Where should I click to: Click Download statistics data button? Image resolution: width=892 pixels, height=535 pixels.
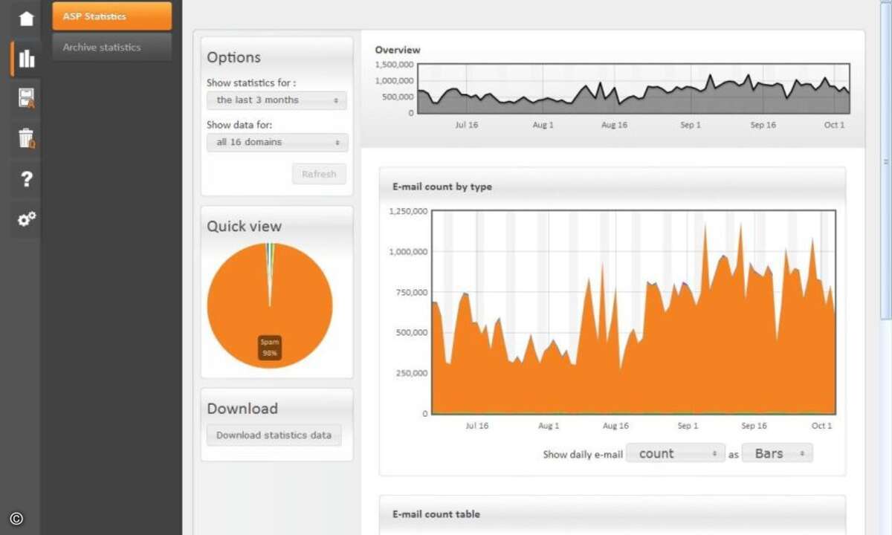click(274, 435)
